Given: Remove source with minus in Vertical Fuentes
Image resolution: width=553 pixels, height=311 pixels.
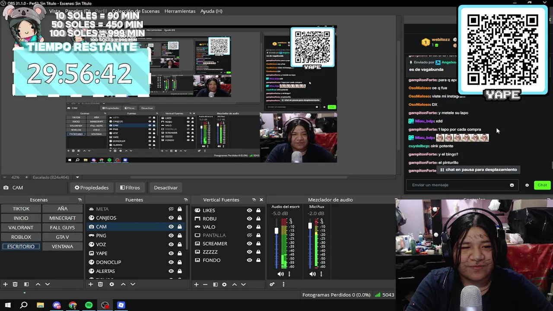Looking at the screenshot, I should pos(205,284).
